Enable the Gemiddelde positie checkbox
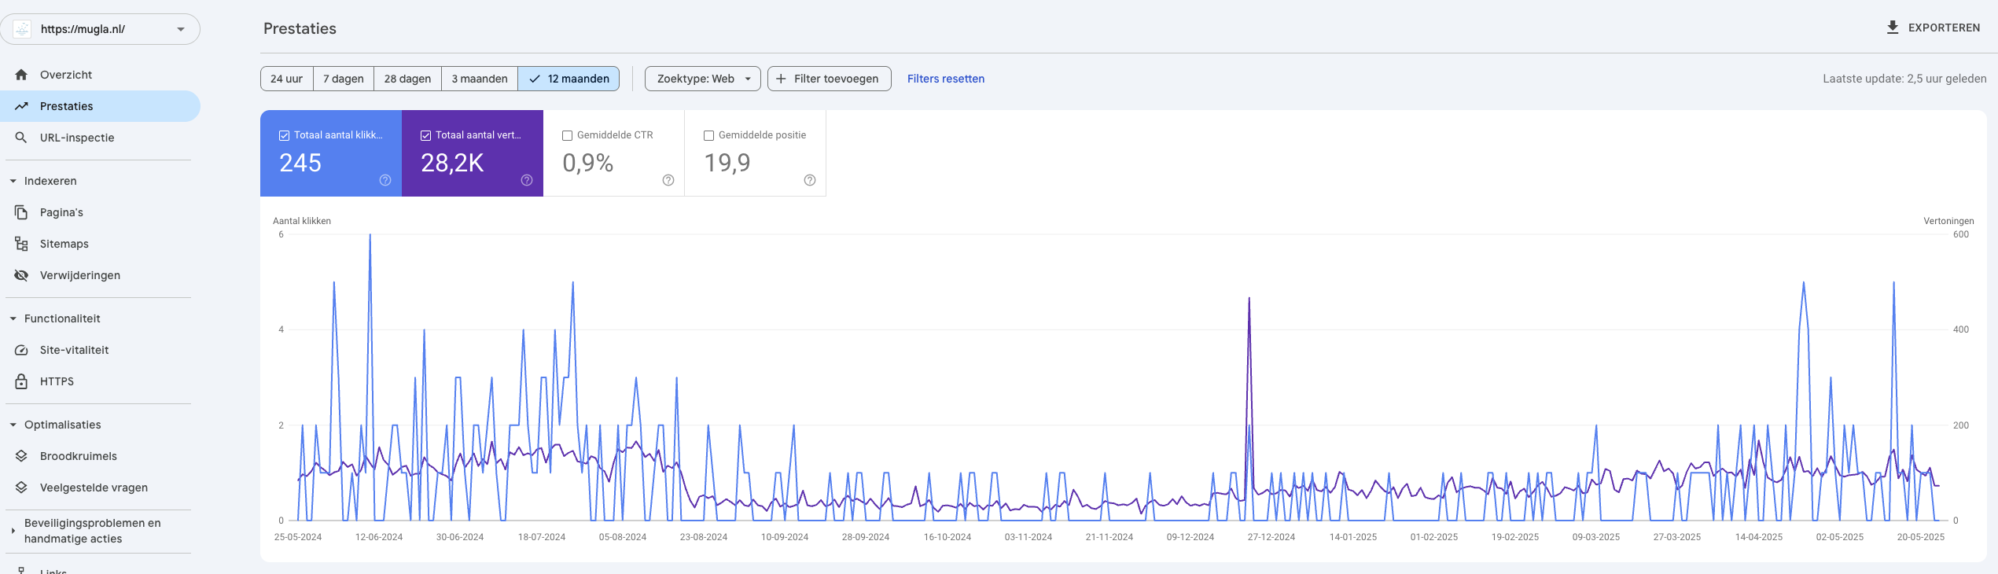 click(708, 135)
